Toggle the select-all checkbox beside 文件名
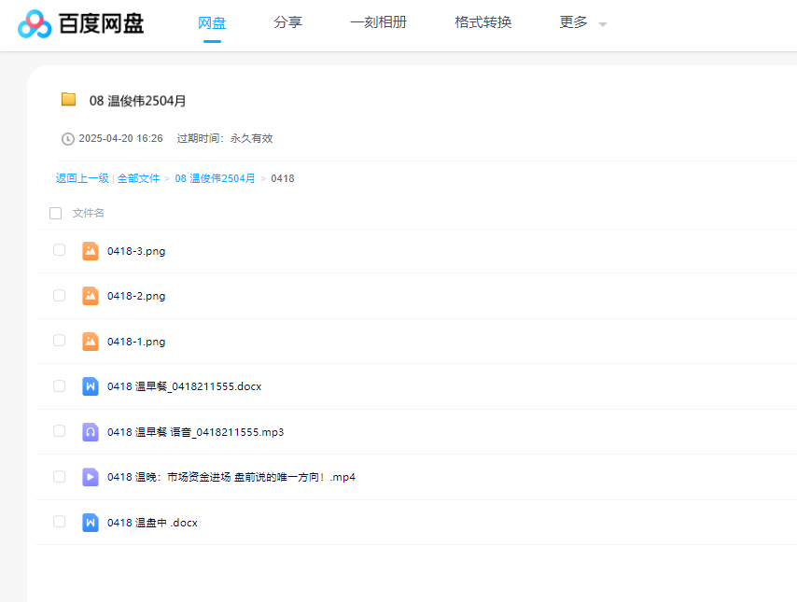 coord(56,214)
